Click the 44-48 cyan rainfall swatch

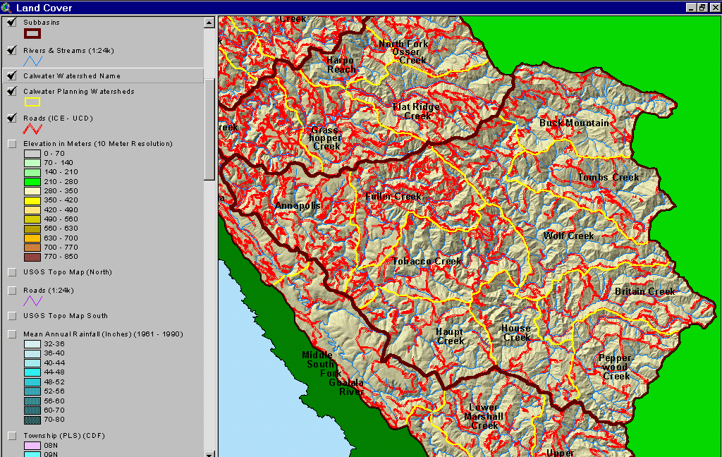(32, 372)
